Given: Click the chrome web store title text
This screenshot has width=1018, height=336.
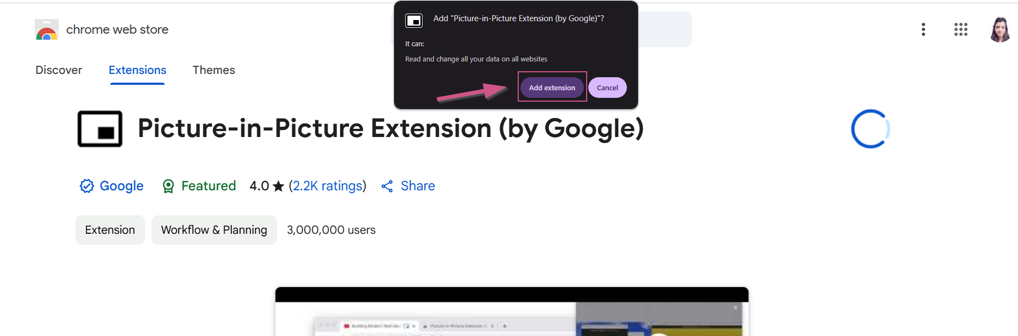Looking at the screenshot, I should (x=117, y=29).
